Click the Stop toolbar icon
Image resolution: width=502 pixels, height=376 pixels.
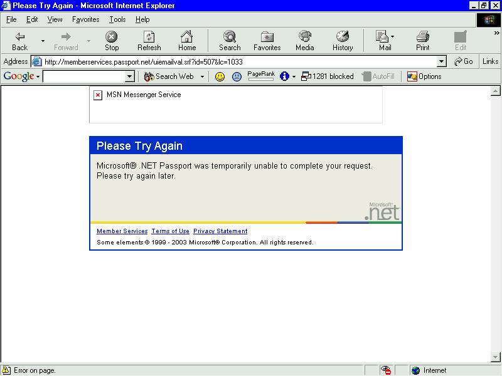[112, 41]
